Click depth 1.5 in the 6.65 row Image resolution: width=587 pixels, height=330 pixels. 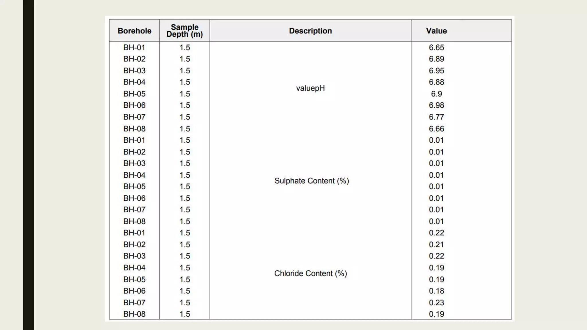coord(185,47)
